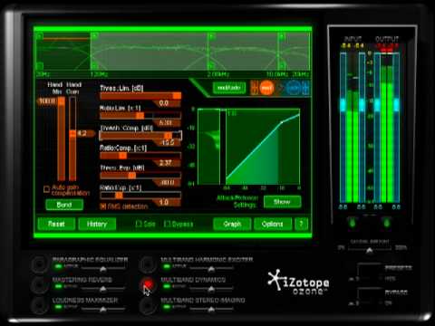Select the Paragraphic Equalizer module knob

(40, 264)
